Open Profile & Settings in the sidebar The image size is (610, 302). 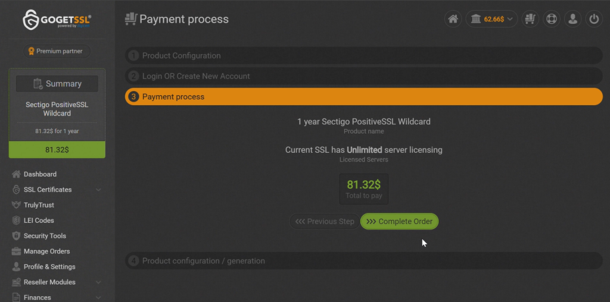(49, 267)
